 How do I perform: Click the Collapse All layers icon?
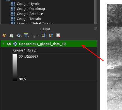tap(51, 35)
